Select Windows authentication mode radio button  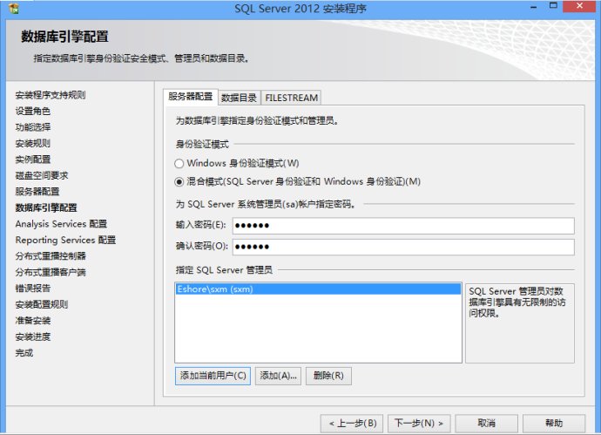pos(179,163)
